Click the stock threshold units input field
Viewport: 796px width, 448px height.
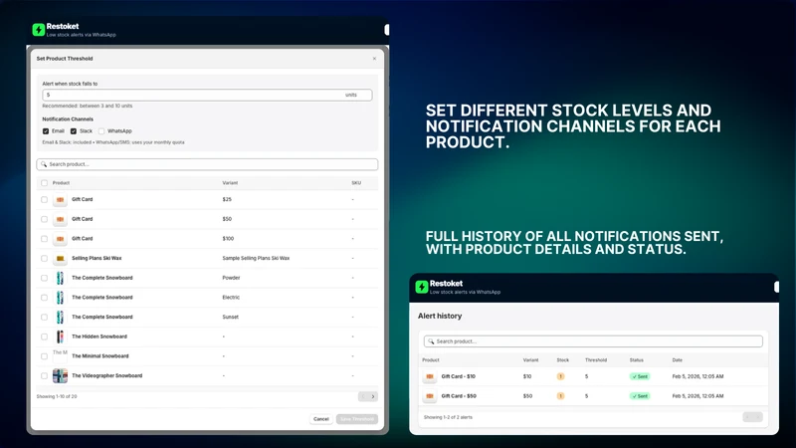tap(207, 95)
